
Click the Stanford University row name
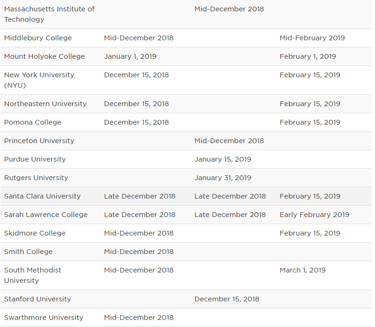point(37,299)
